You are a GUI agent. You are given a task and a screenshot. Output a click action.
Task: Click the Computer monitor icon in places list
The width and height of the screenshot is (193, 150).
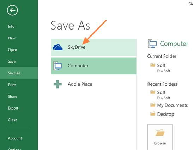pos(58,66)
